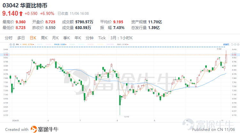The width and height of the screenshot is (240, 136).
Task: Click the blue dotted range bar above chart
Action: pyautogui.click(x=117, y=47)
